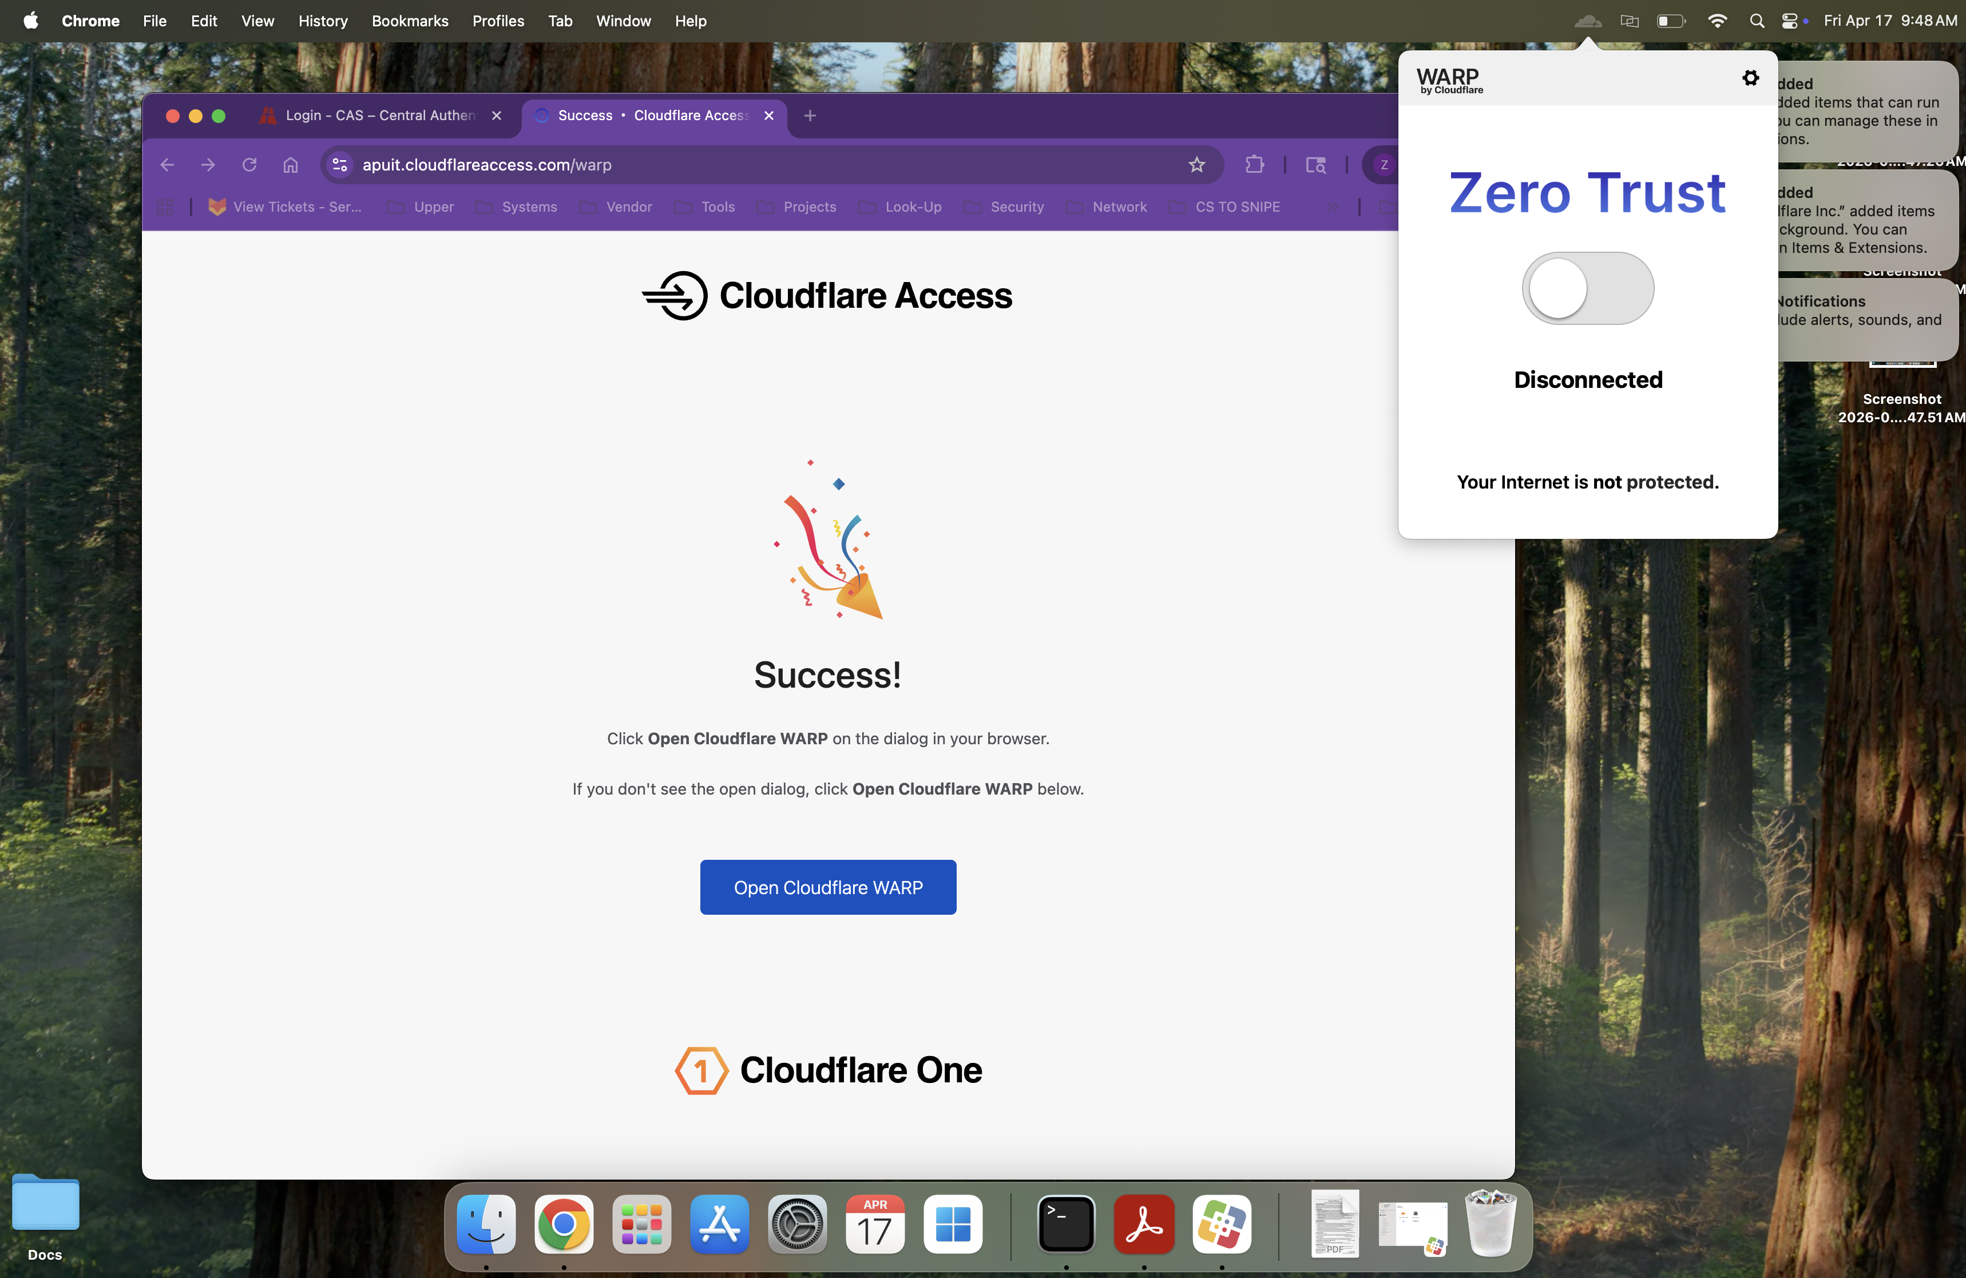Launch Adobe Acrobat from the Dock
Image resolution: width=1966 pixels, height=1278 pixels.
(x=1143, y=1224)
